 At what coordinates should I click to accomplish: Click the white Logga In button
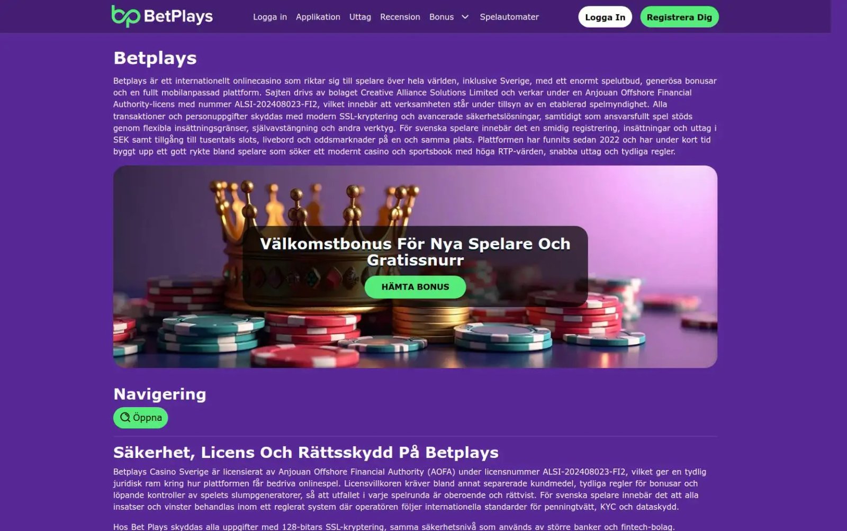point(605,17)
